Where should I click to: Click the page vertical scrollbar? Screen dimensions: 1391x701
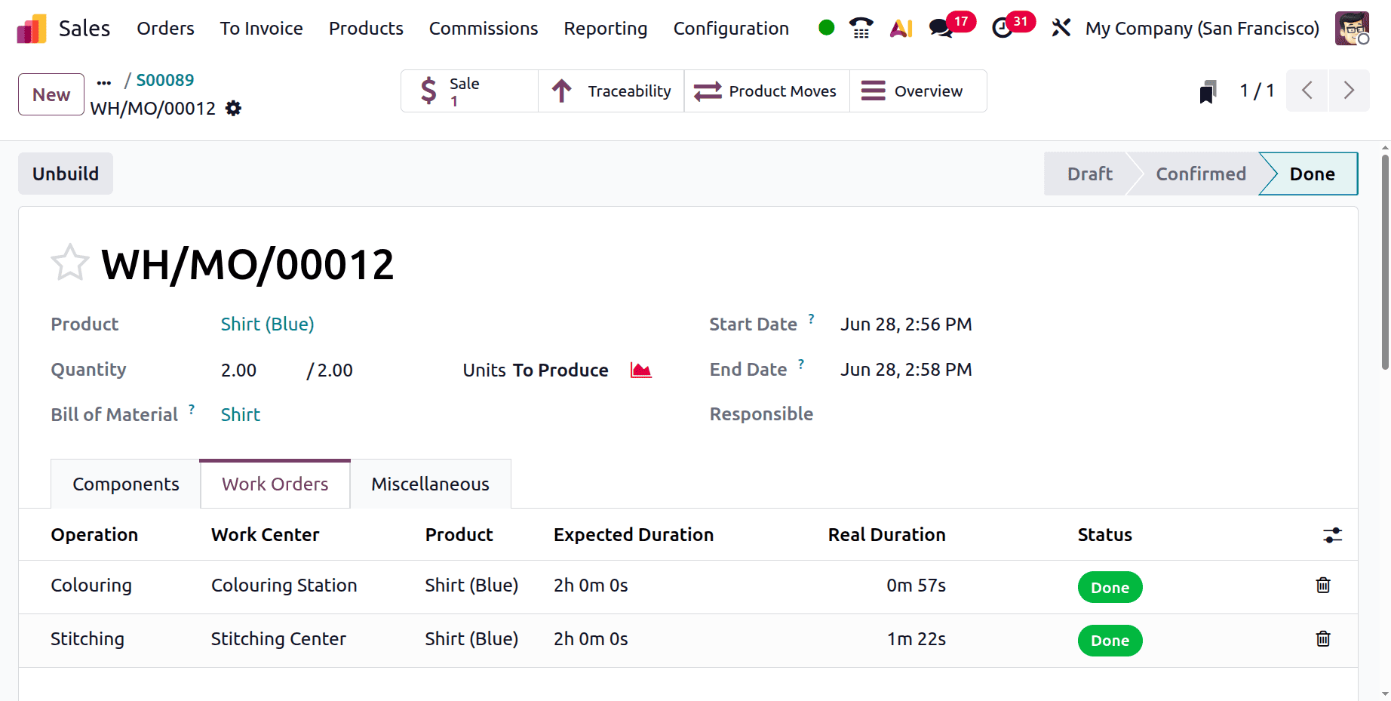pyautogui.click(x=1385, y=263)
